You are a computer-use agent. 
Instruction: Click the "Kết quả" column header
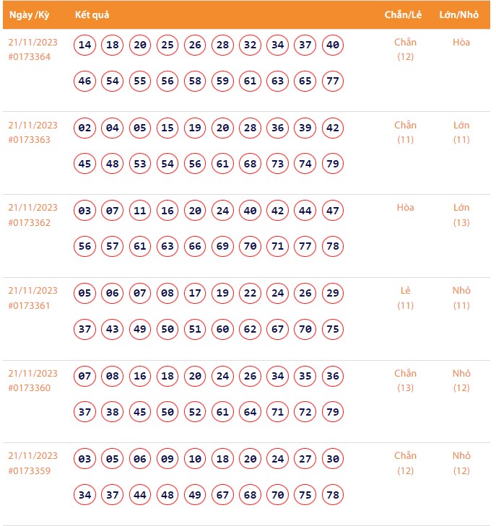(x=92, y=15)
